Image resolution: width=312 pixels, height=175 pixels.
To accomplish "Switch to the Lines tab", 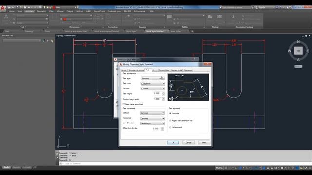I will tap(124, 70).
